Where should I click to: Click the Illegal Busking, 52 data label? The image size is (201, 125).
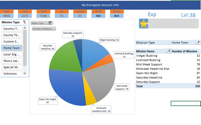(109, 40)
